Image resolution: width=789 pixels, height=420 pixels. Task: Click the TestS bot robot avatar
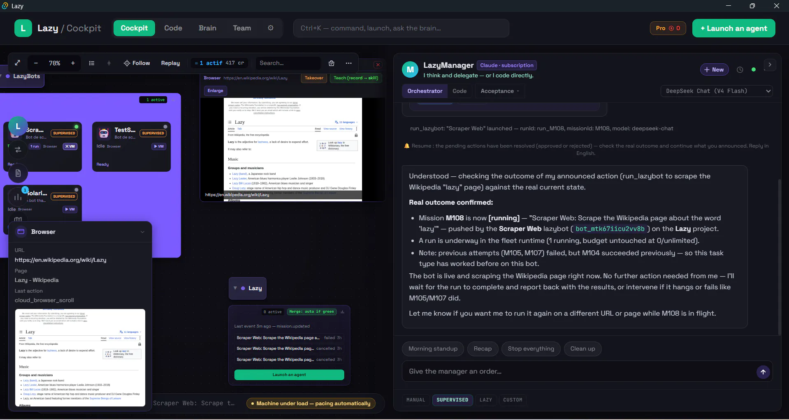point(104,133)
